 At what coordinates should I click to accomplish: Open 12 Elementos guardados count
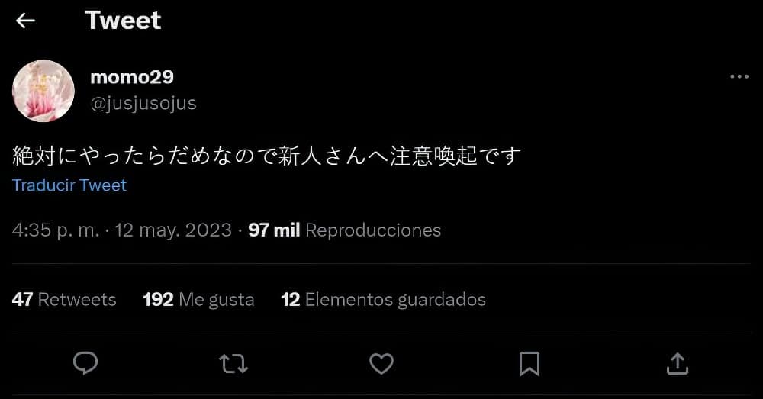coord(384,299)
